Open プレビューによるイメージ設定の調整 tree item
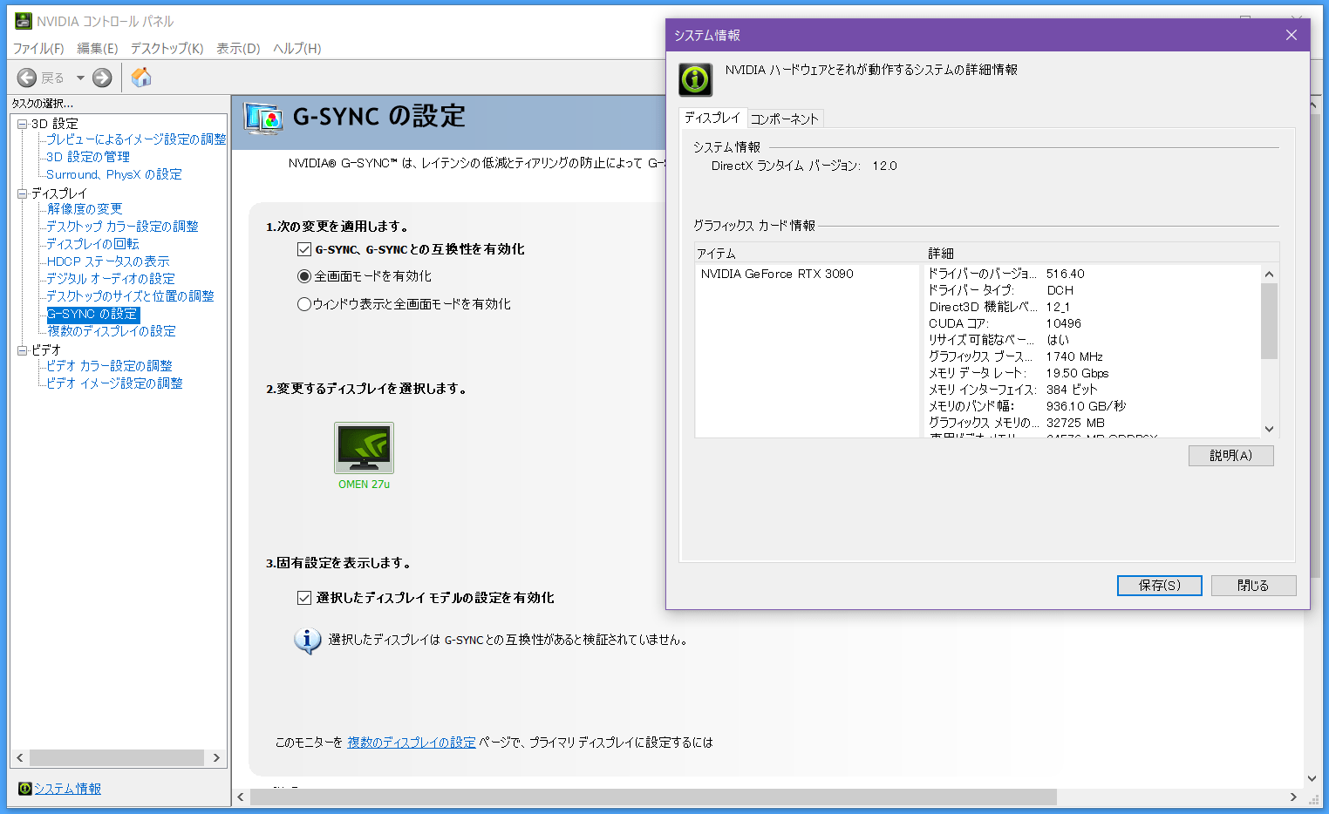The image size is (1329, 814). coord(136,139)
